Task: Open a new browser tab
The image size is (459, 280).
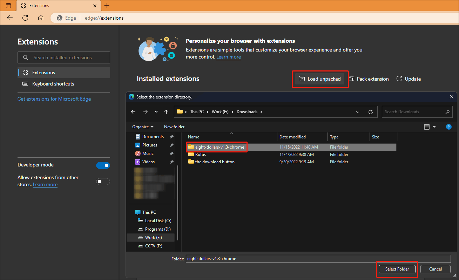Action: tap(107, 6)
